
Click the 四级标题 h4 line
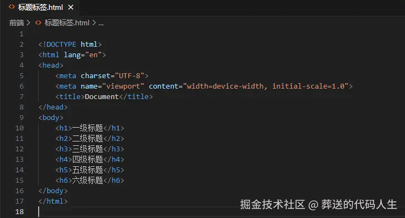pyautogui.click(x=90, y=159)
